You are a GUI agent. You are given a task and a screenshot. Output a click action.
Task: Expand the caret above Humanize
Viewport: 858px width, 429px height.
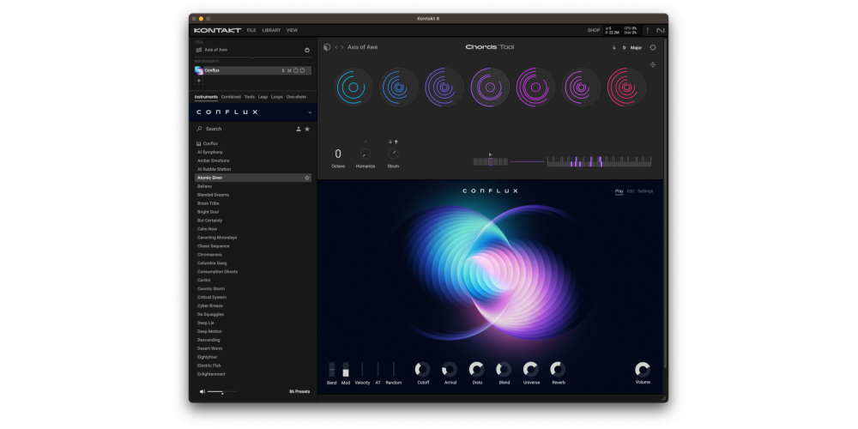(x=366, y=142)
